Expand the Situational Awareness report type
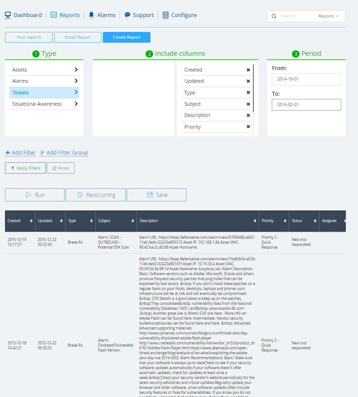Screen dimensions: 358x397 click(76, 104)
